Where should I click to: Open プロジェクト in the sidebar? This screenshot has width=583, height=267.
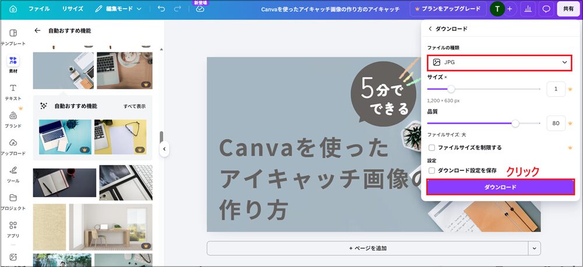pyautogui.click(x=13, y=202)
